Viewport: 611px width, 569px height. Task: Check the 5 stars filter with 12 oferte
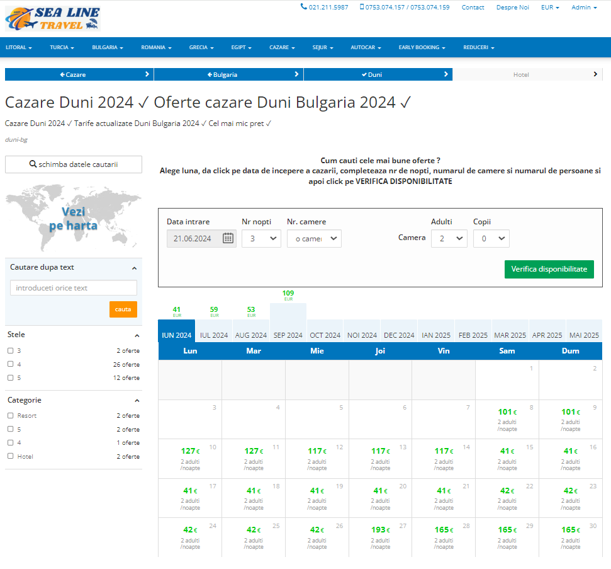click(x=11, y=377)
